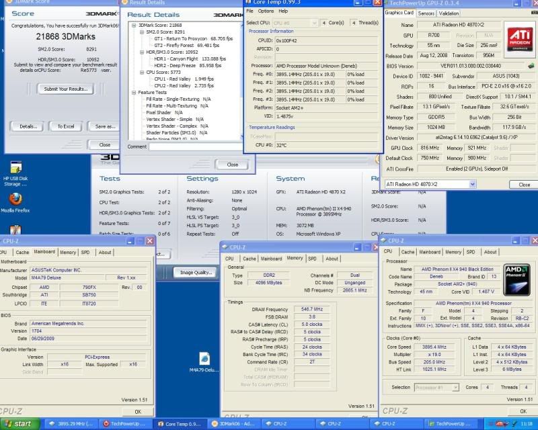The width and height of the screenshot is (538, 430).
Task: Close the 3DMark Score dialog via Close button
Action: point(104,144)
